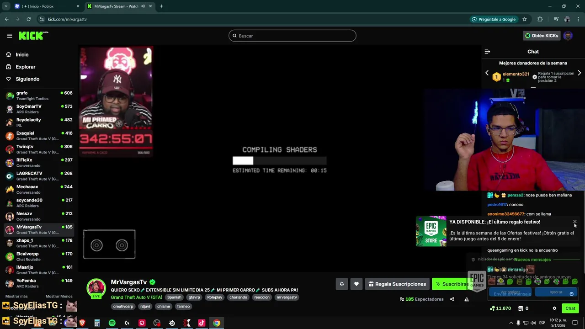Open Explorar in the sidebar
The height and width of the screenshot is (329, 585).
[x=25, y=67]
